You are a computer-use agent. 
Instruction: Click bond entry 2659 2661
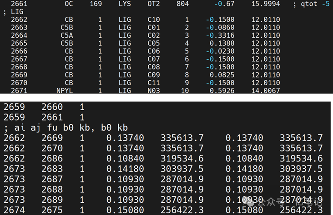pos(44,117)
